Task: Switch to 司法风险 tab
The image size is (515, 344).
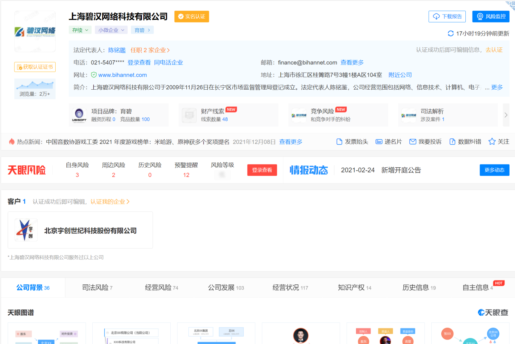Action: coord(97,288)
